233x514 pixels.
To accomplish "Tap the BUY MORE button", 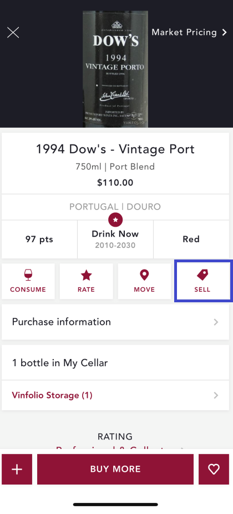I will [x=115, y=469].
